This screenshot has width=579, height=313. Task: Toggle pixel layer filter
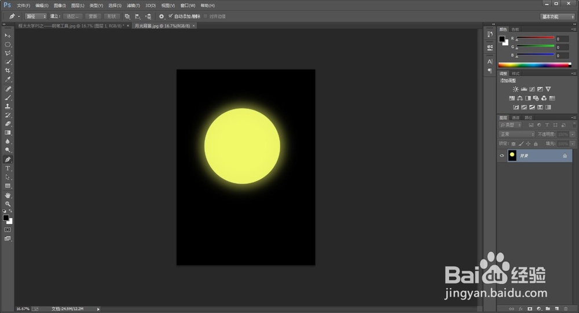coord(531,125)
